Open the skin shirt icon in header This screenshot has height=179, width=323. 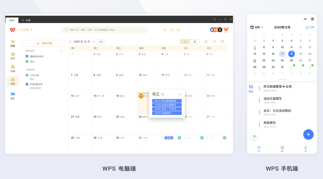point(171,30)
